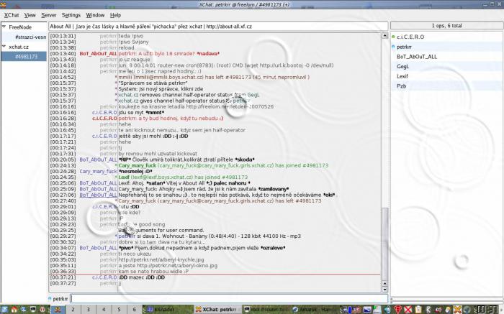Collapse the FreeNode server tree

tap(4, 27)
